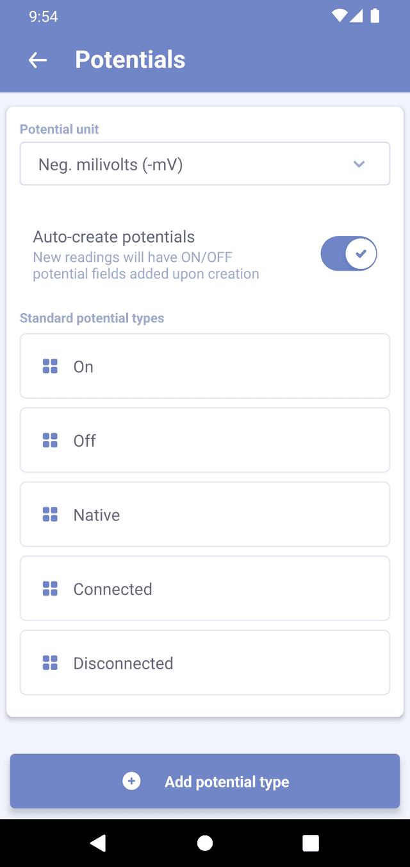Open the Neg. milivolts unit selector
This screenshot has width=410, height=867.
pyautogui.click(x=192, y=164)
